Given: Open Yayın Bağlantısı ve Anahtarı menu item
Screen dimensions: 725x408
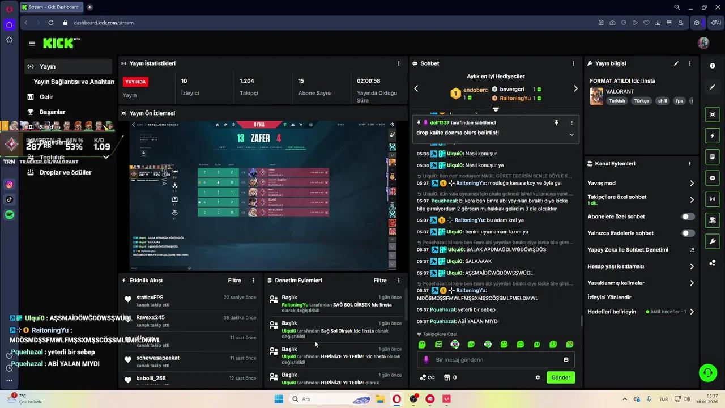Looking at the screenshot, I should tap(74, 82).
